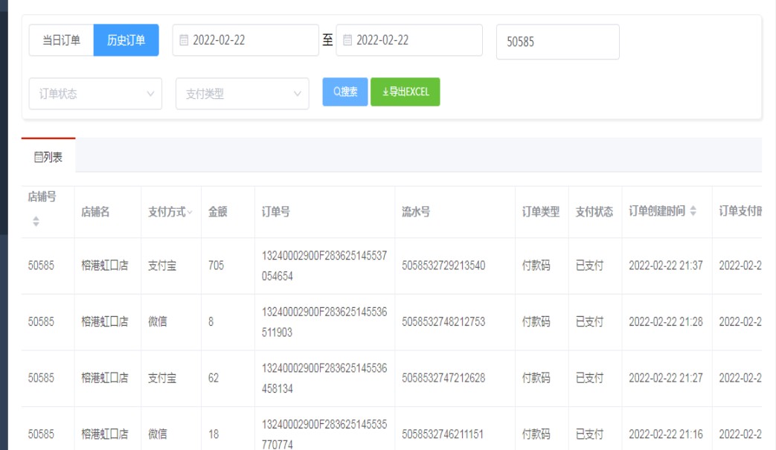
Task: Expand the 支付类型 dropdown
Action: pyautogui.click(x=242, y=94)
